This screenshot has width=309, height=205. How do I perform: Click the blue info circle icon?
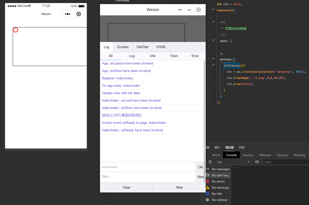pos(207,193)
